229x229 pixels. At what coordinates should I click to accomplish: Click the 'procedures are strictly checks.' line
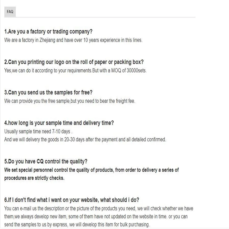pyautogui.click(x=34, y=178)
